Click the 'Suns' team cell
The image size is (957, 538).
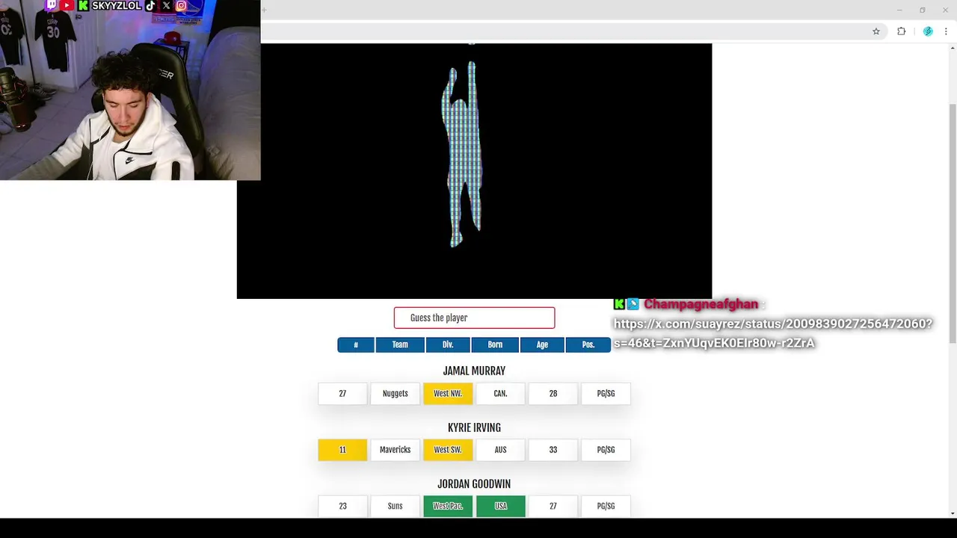(395, 506)
